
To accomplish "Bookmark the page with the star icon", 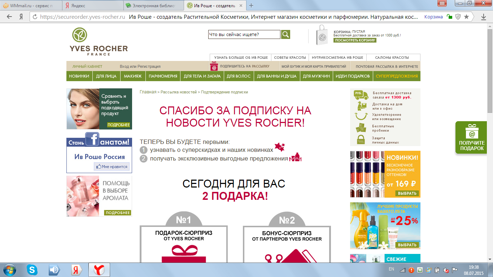I will point(467,17).
